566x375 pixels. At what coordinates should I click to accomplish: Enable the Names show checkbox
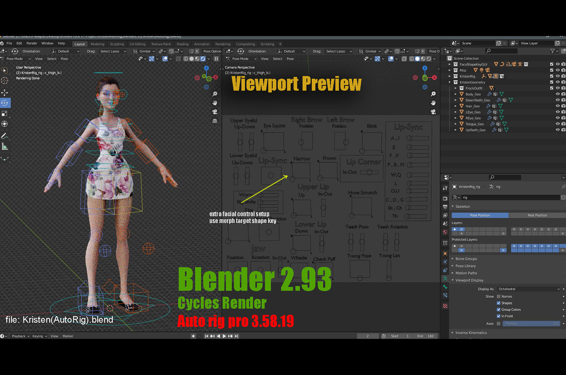point(498,296)
